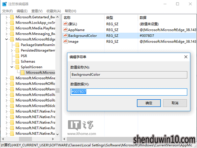Screen dimensions: 197x148
Task: Select the Microsoft.Microsc subkey folder icon
Action: [23, 73]
